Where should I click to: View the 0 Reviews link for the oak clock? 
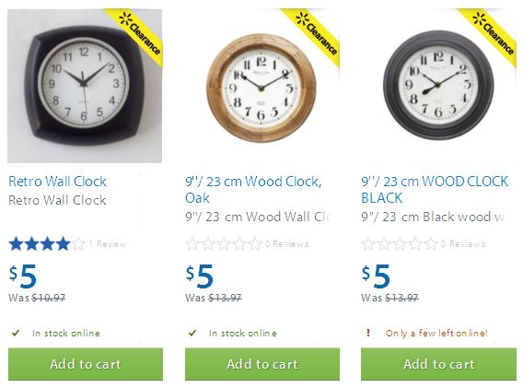point(287,244)
